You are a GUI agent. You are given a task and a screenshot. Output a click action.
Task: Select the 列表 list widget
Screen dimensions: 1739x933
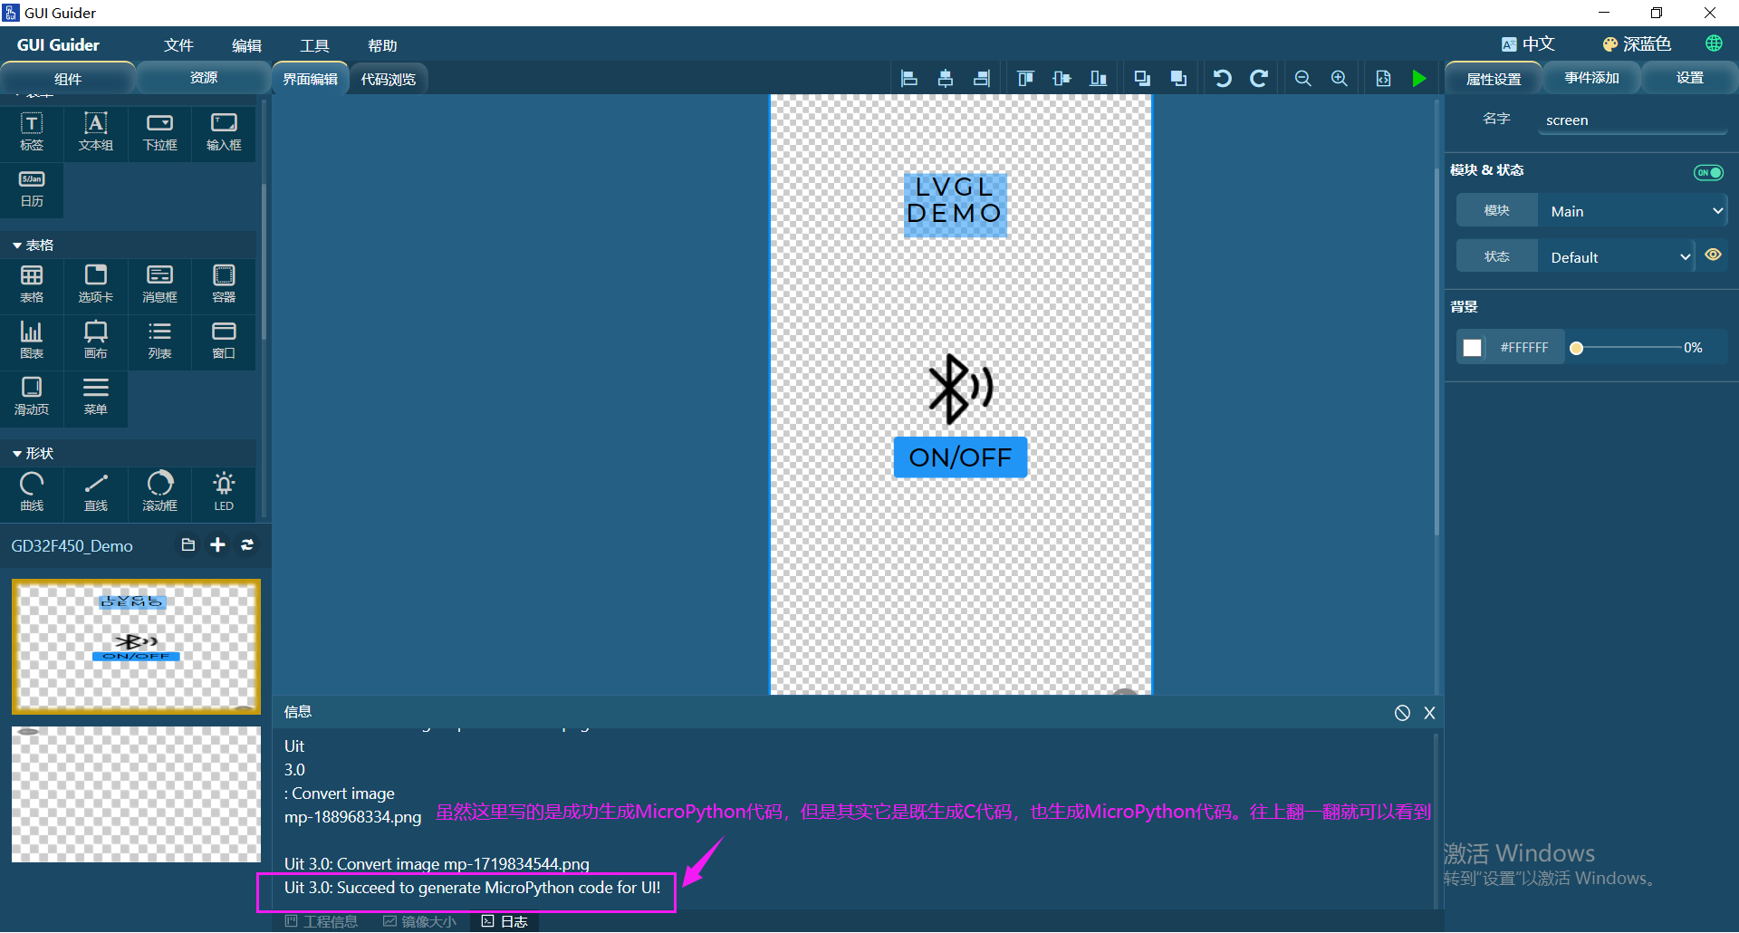(160, 341)
